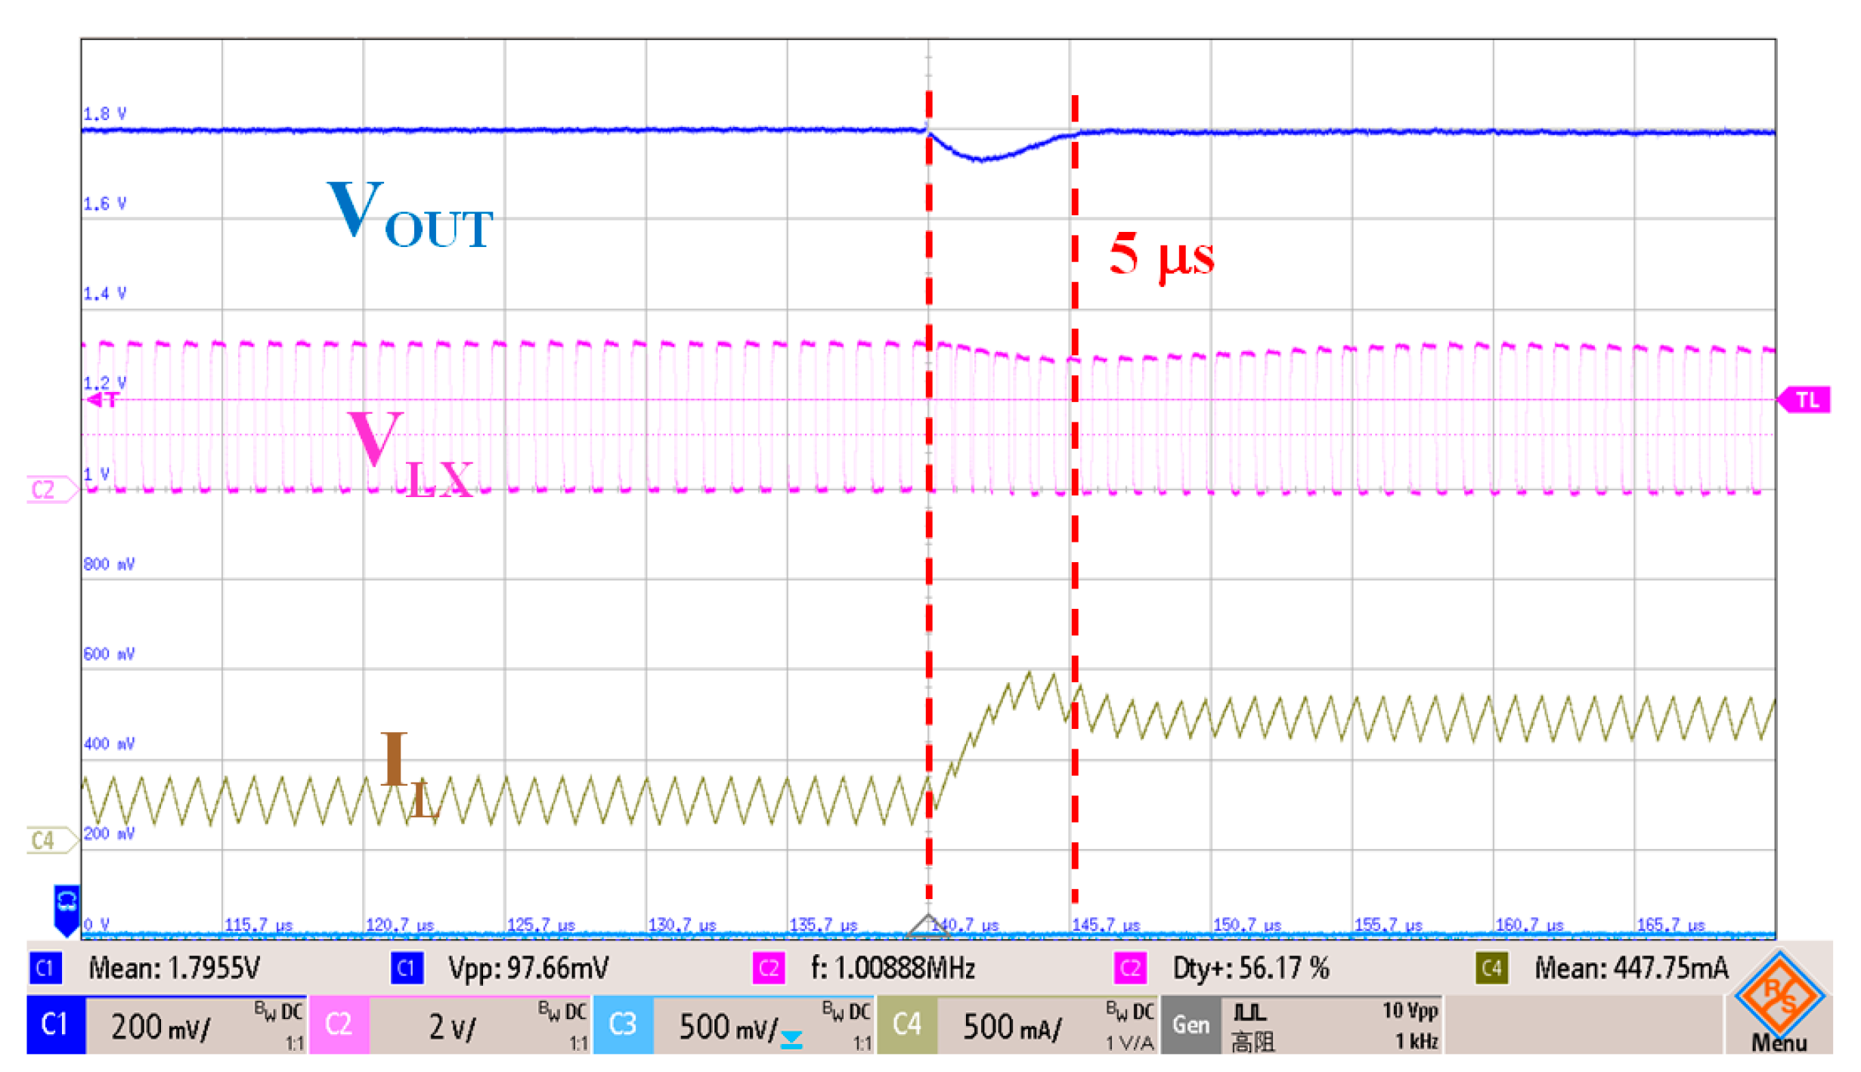1861x1072 pixels.
Task: Select the C4 channel tab
Action: (907, 1025)
